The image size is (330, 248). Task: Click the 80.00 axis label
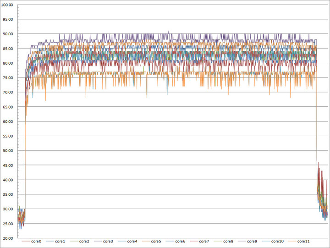[8, 63]
